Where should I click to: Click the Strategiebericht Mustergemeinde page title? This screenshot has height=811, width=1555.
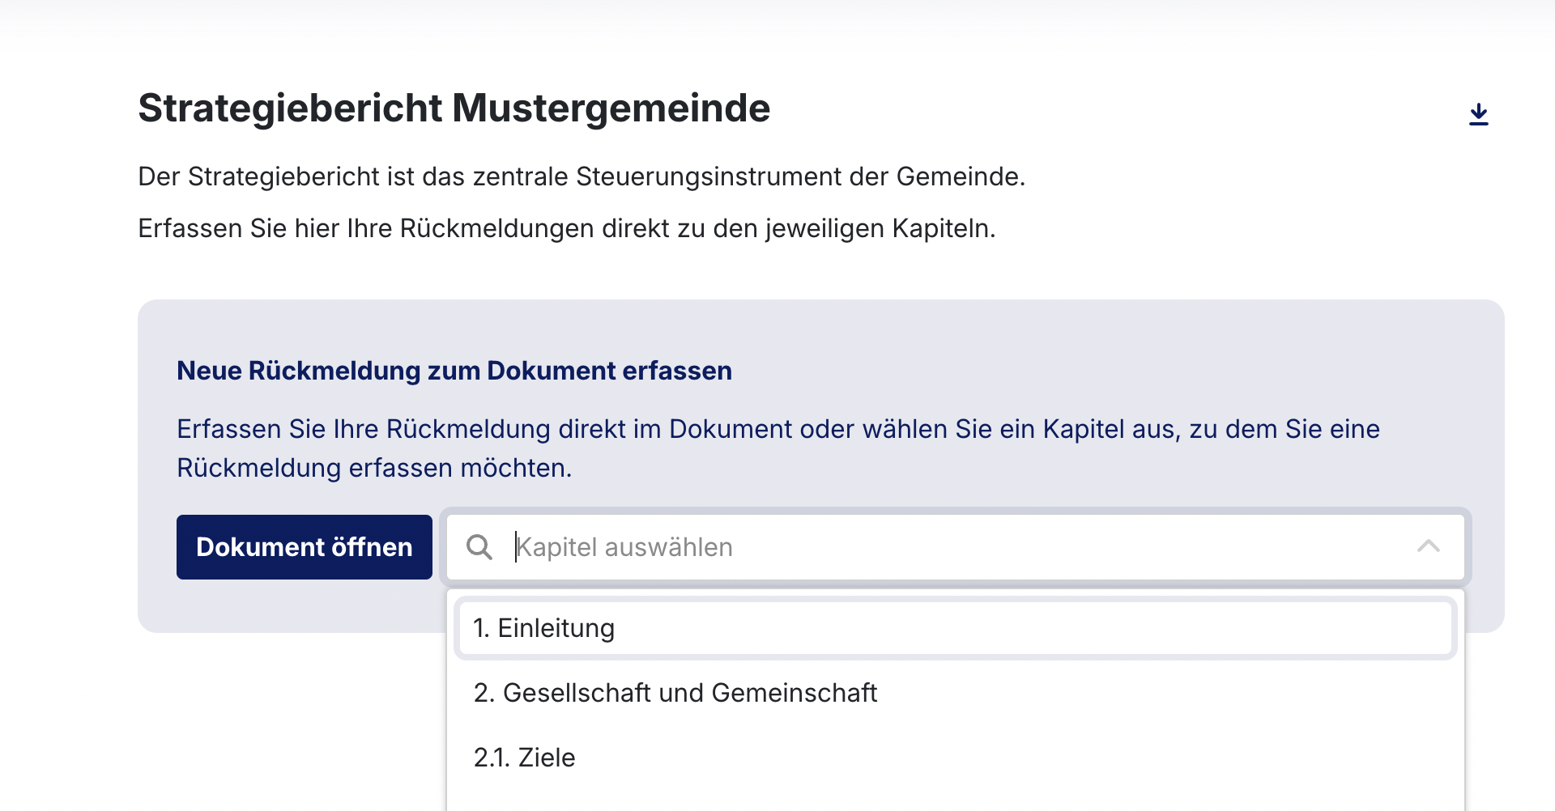pos(454,108)
